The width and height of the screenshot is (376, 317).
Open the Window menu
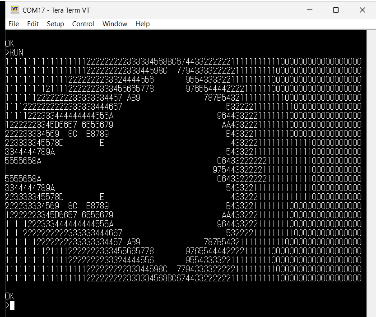tap(115, 24)
